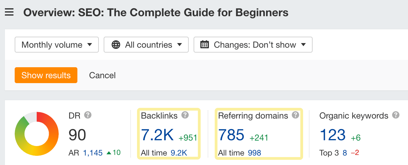Open the hamburger menu

[9, 13]
